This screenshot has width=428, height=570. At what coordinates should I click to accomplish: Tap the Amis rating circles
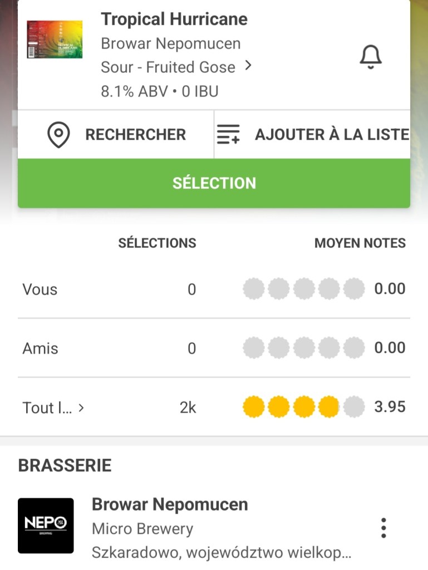(x=303, y=348)
